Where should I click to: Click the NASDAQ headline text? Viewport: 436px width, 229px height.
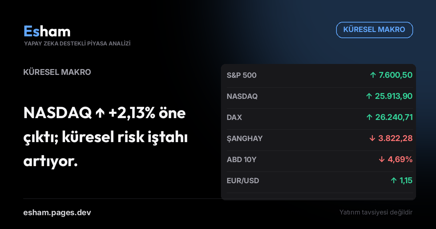pos(105,137)
